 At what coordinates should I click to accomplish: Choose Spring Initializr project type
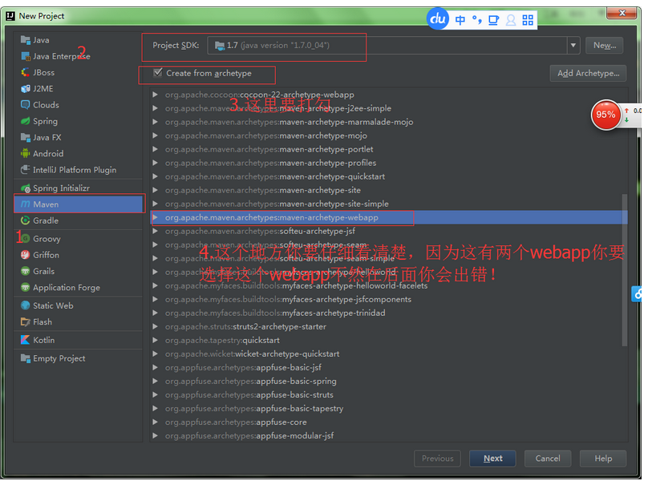click(79, 188)
